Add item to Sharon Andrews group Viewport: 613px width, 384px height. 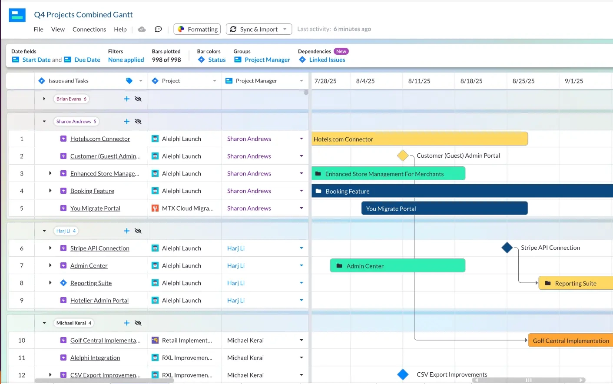point(127,122)
